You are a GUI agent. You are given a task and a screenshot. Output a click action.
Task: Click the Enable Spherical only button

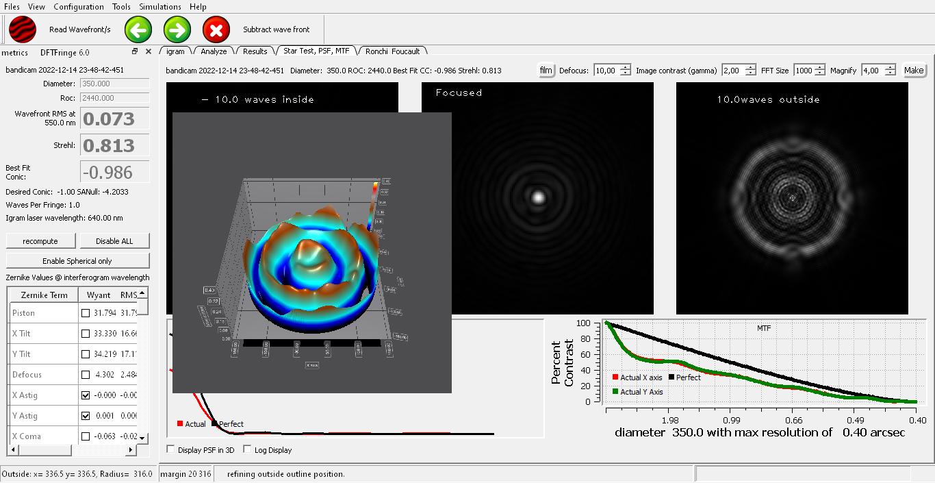click(x=77, y=261)
